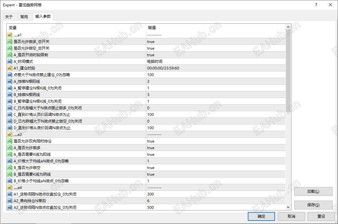The width and height of the screenshot is (338, 224).
Task: Click the integer icon beside A_时间模式
Action: click(x=10, y=62)
